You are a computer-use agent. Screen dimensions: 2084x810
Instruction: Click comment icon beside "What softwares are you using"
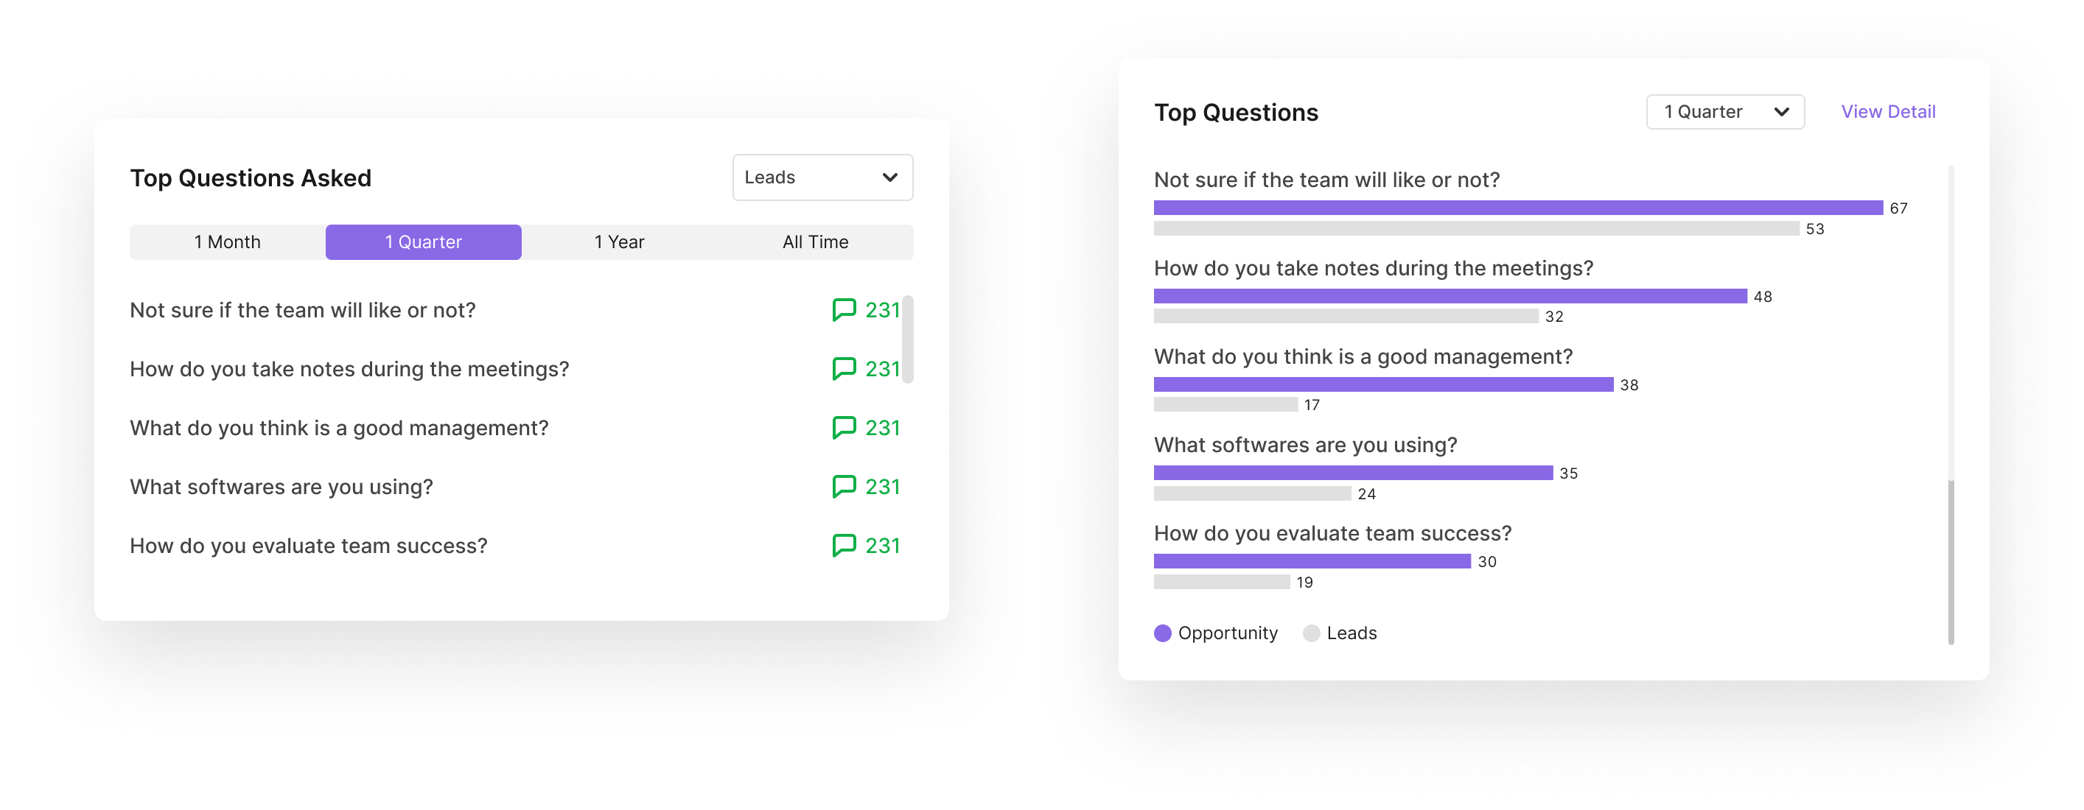click(x=843, y=487)
